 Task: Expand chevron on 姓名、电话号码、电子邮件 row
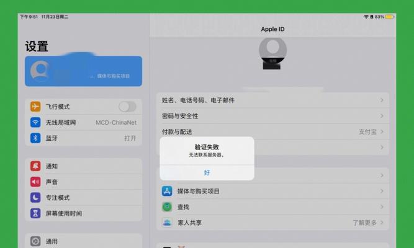pyautogui.click(x=382, y=100)
